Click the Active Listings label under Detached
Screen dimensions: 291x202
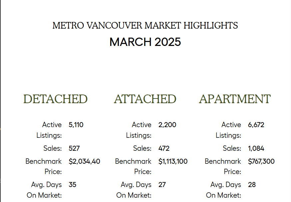click(49, 130)
